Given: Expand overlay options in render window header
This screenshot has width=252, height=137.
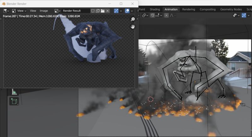Looking at the screenshot, I should [x=132, y=11].
